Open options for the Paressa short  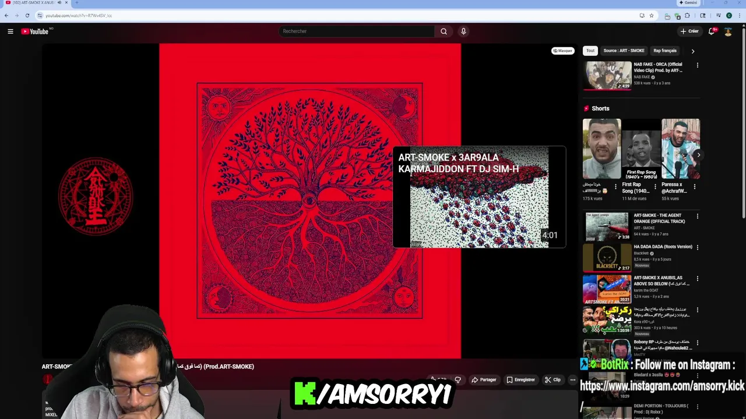[x=695, y=187]
